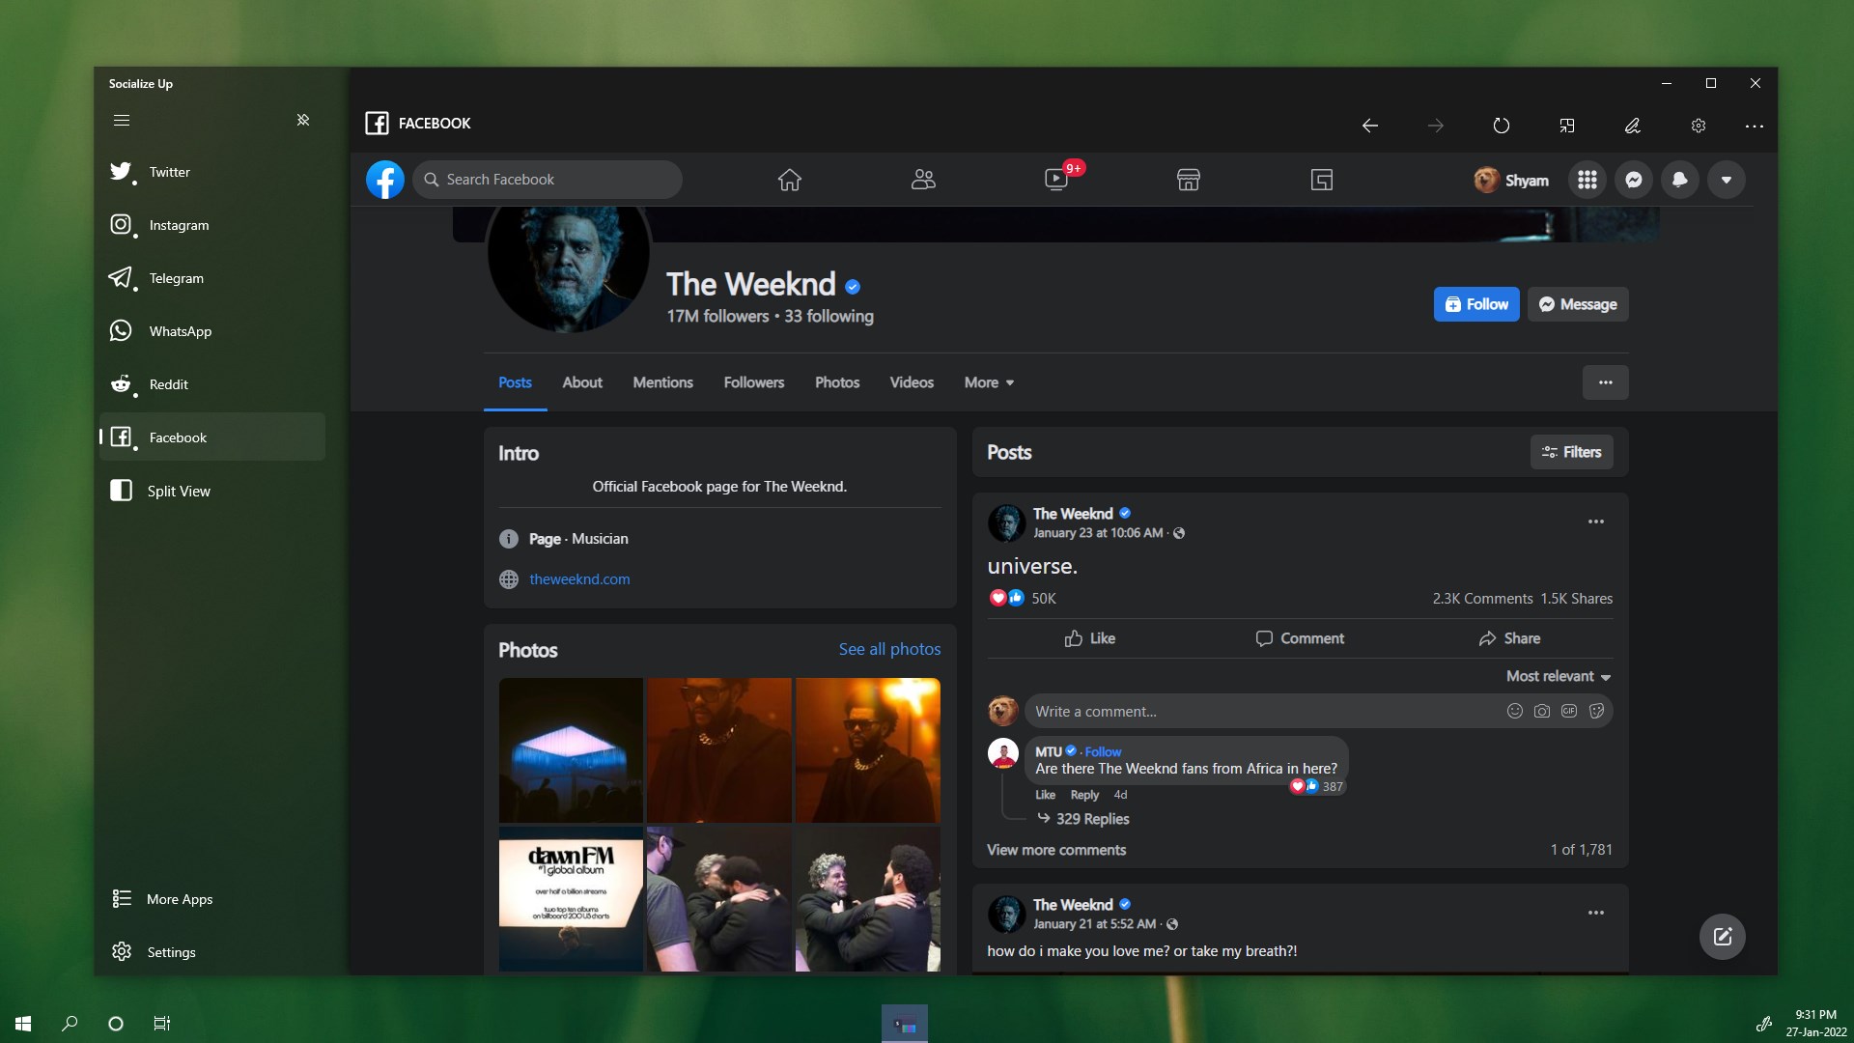Click the Posts tab on profile
The height and width of the screenshot is (1043, 1854).
pyautogui.click(x=515, y=382)
